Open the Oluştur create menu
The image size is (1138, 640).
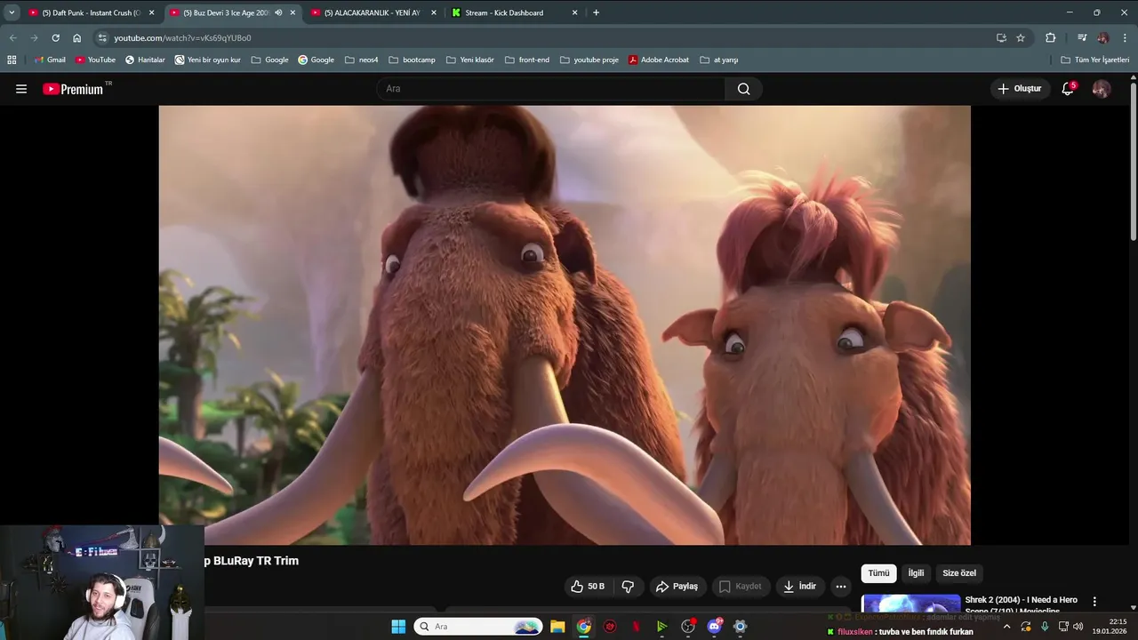click(1019, 89)
